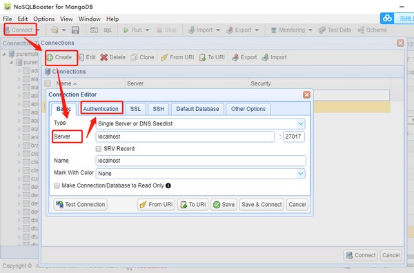Test the connection settings
414x273 pixels.
coord(81,205)
